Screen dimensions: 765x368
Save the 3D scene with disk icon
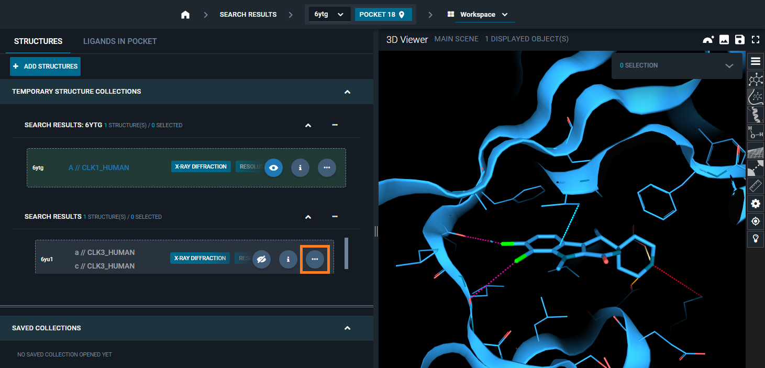tap(739, 39)
